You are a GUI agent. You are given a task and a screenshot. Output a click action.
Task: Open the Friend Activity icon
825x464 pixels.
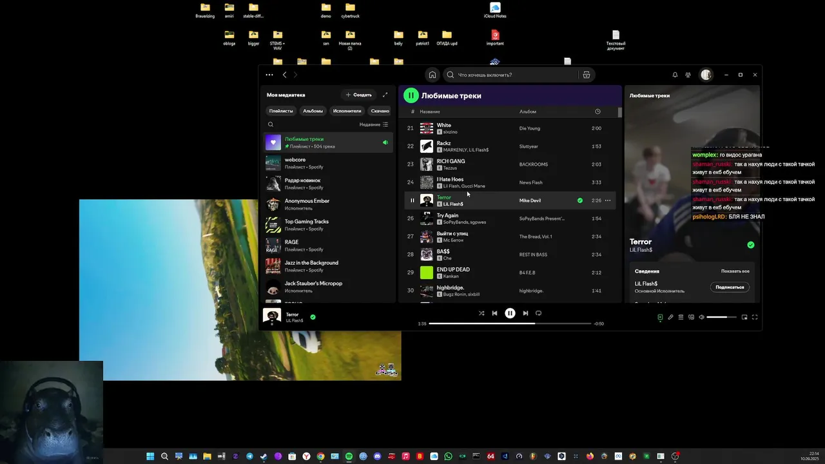click(x=688, y=75)
